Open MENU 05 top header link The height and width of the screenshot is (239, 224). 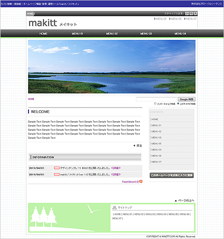pos(160,19)
